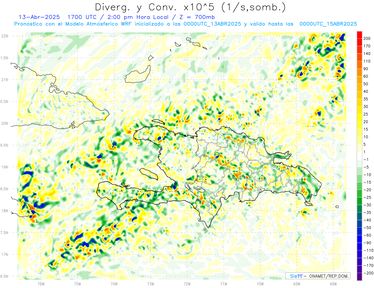Click the '20N' latitude label
The width and height of the screenshot is (374, 288).
tap(5, 123)
